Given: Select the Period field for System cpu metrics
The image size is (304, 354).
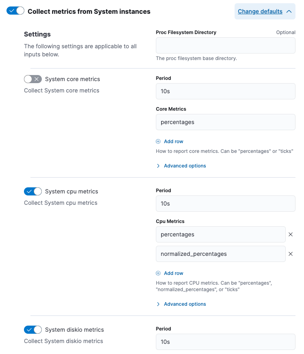Looking at the screenshot, I should (225, 203).
